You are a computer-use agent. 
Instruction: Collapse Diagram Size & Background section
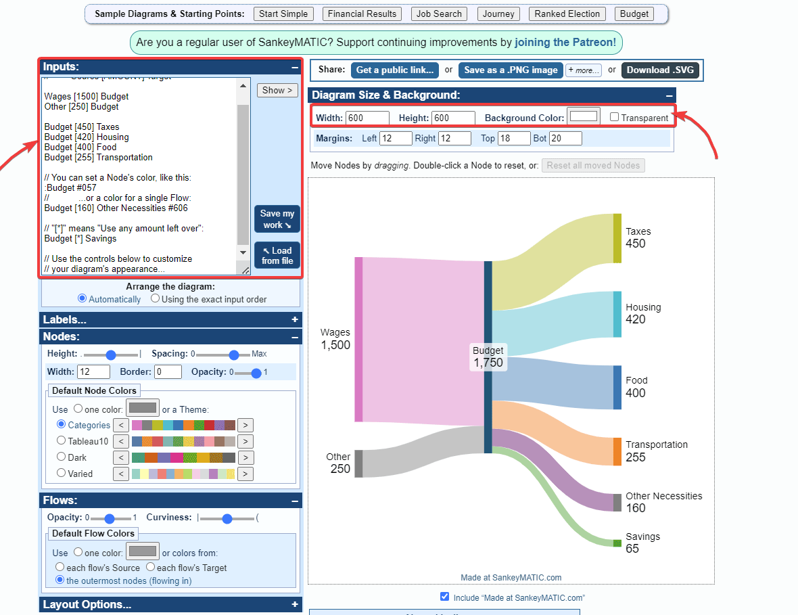pyautogui.click(x=668, y=95)
